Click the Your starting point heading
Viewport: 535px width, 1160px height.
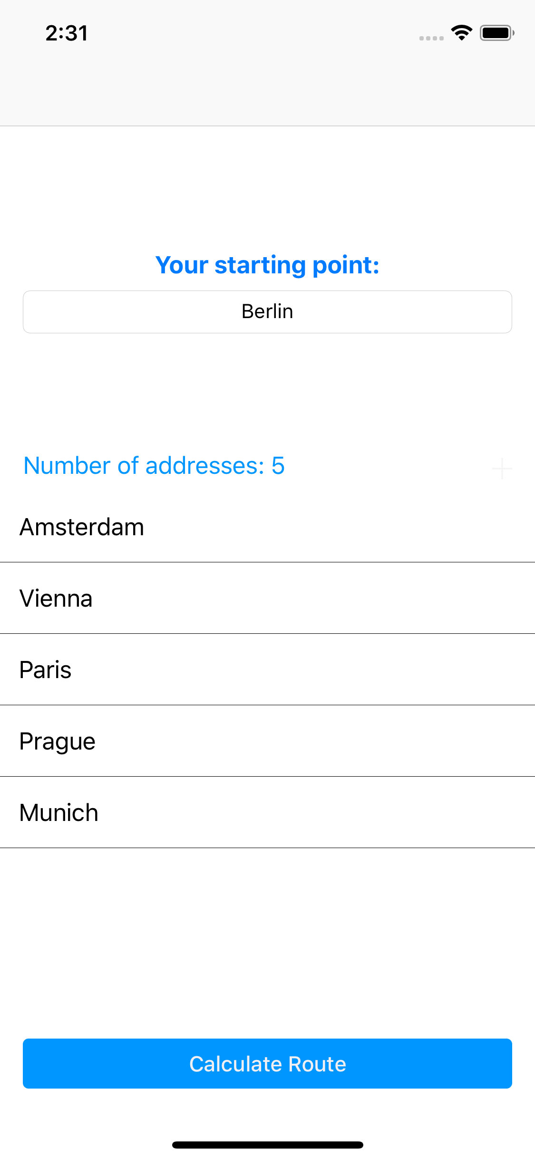(267, 265)
